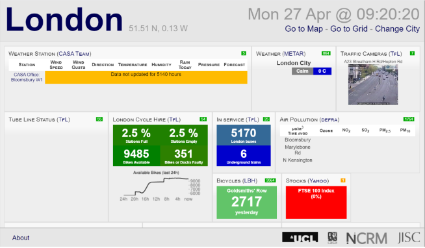
Task: Click the 51.51 N, 0.13 W coordinates
Action: 159,29
